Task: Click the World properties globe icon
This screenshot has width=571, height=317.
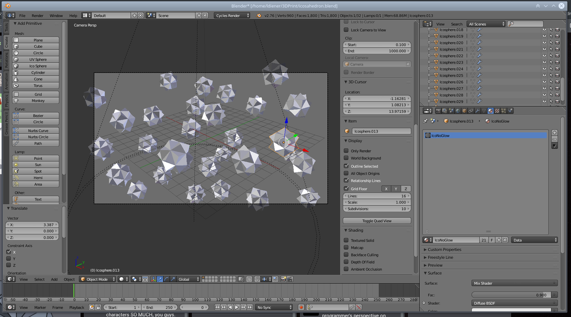Action: 458,111
